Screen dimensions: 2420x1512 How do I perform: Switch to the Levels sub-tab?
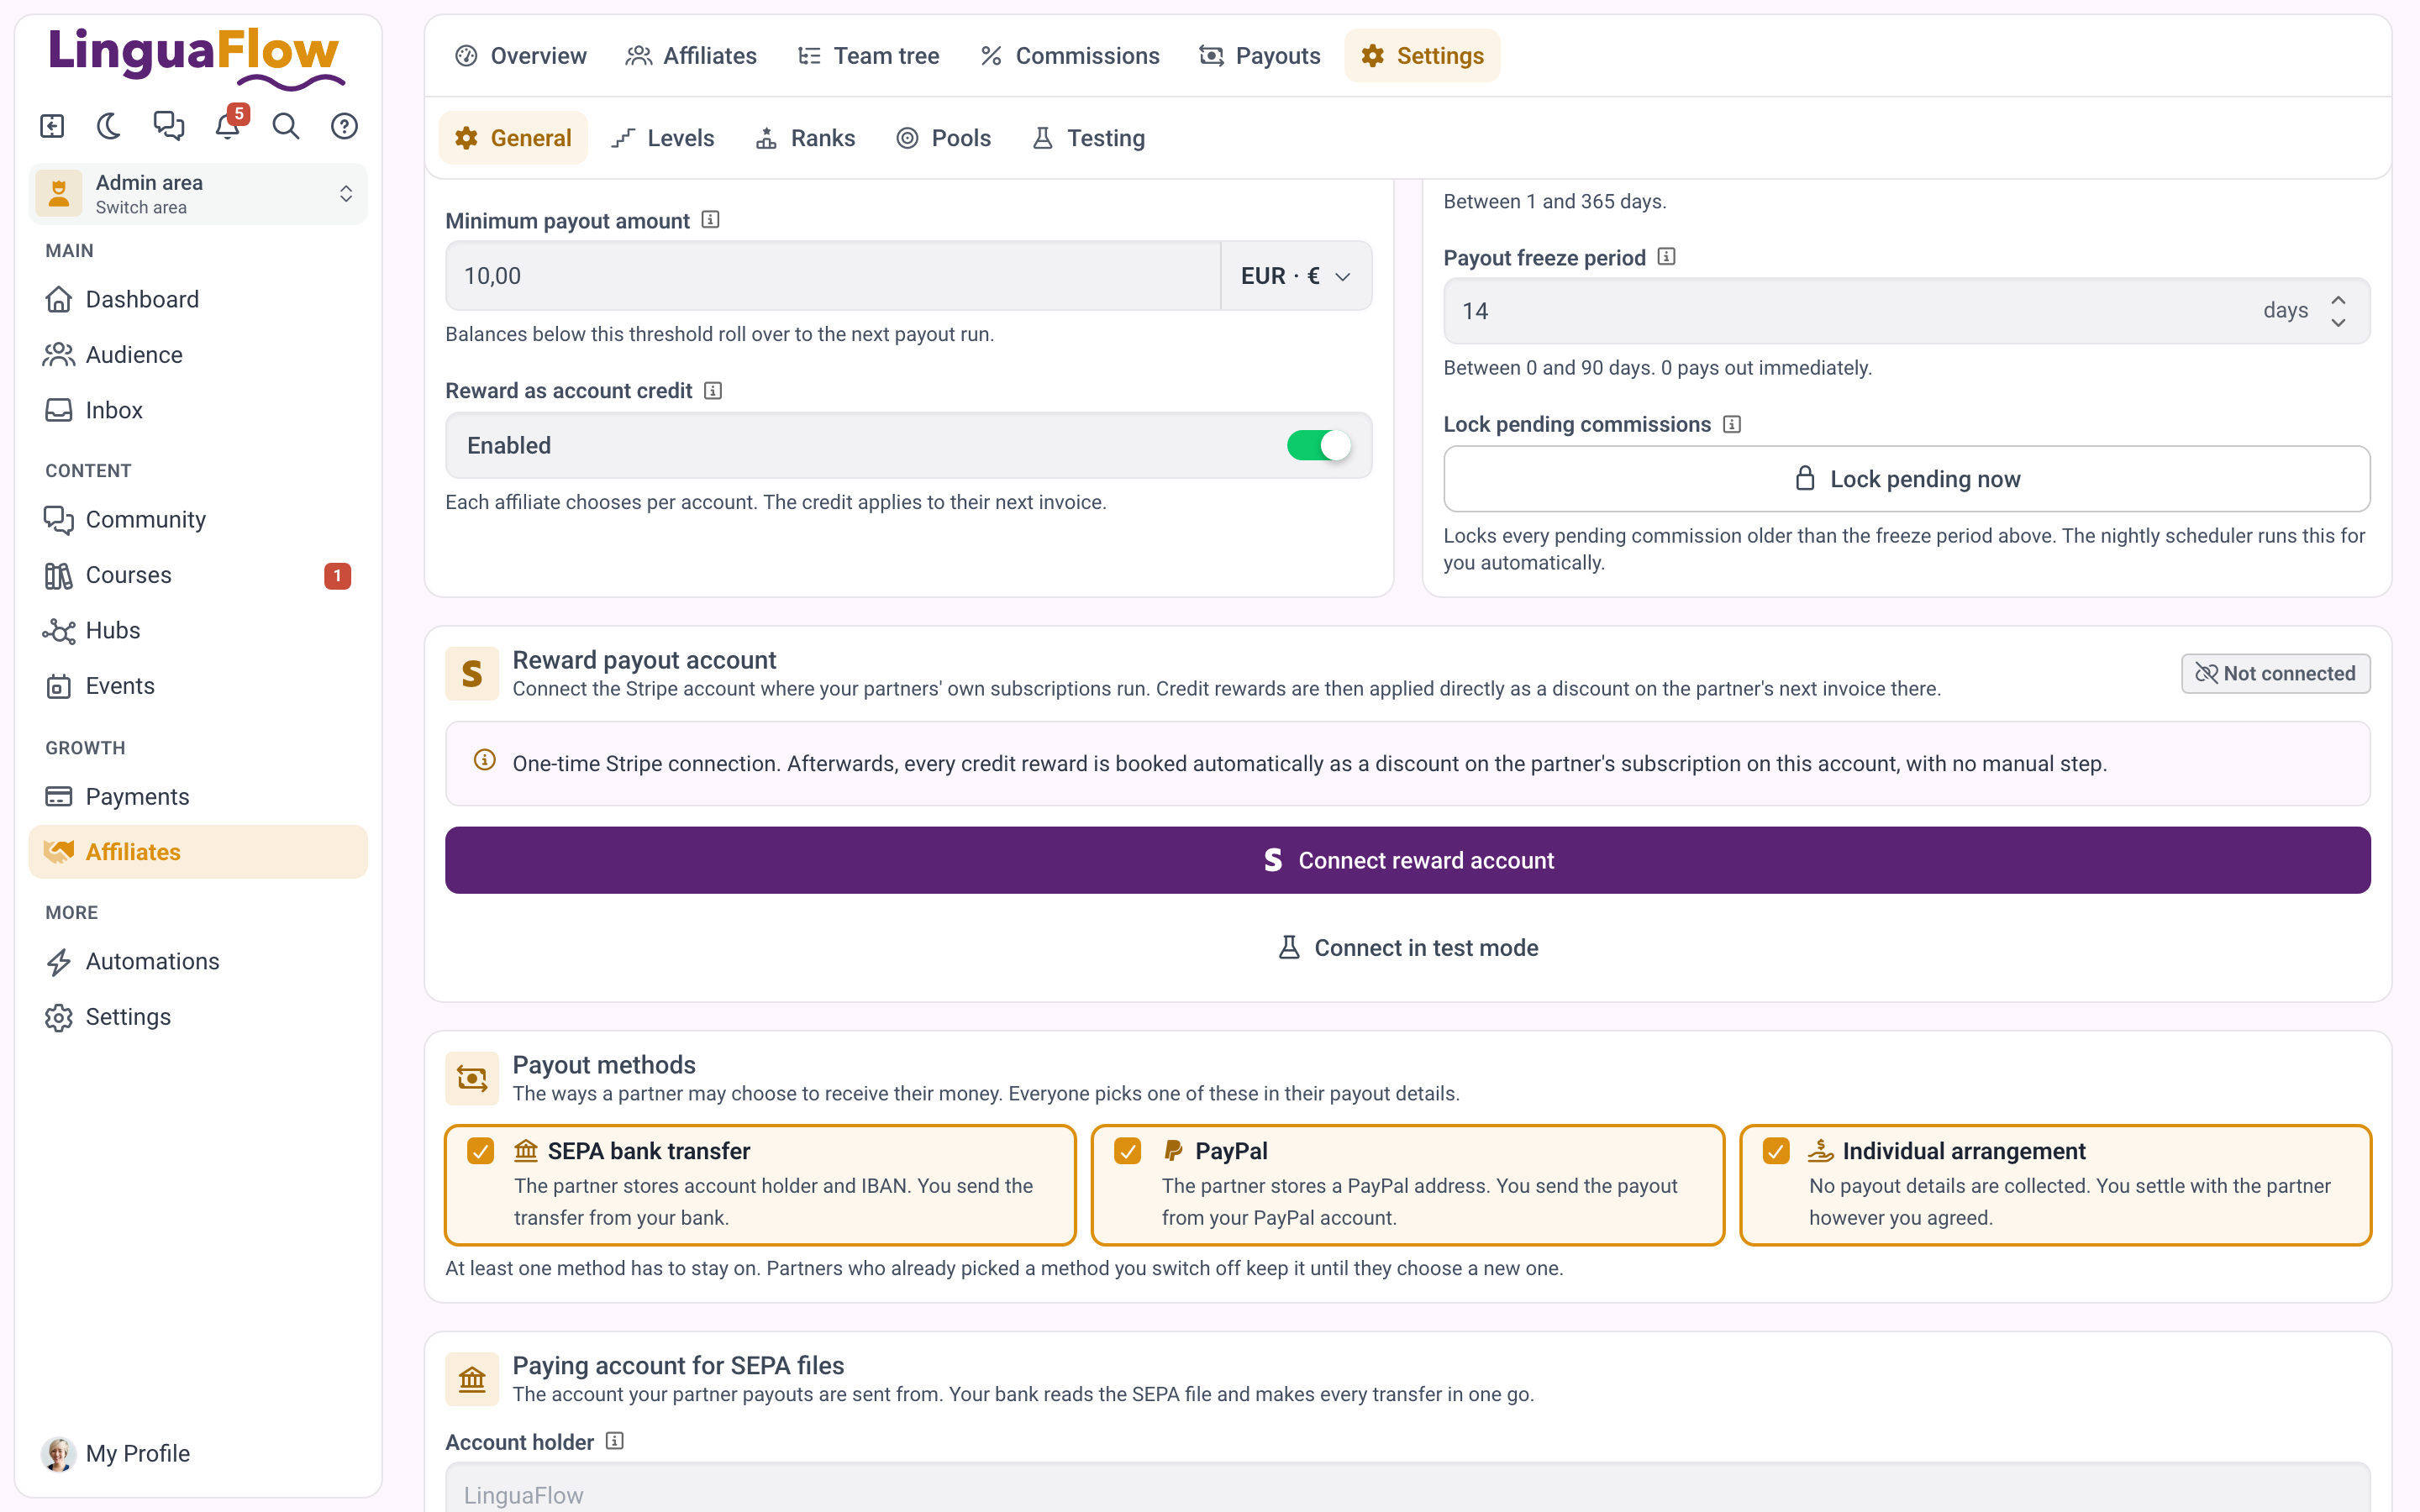pos(664,138)
